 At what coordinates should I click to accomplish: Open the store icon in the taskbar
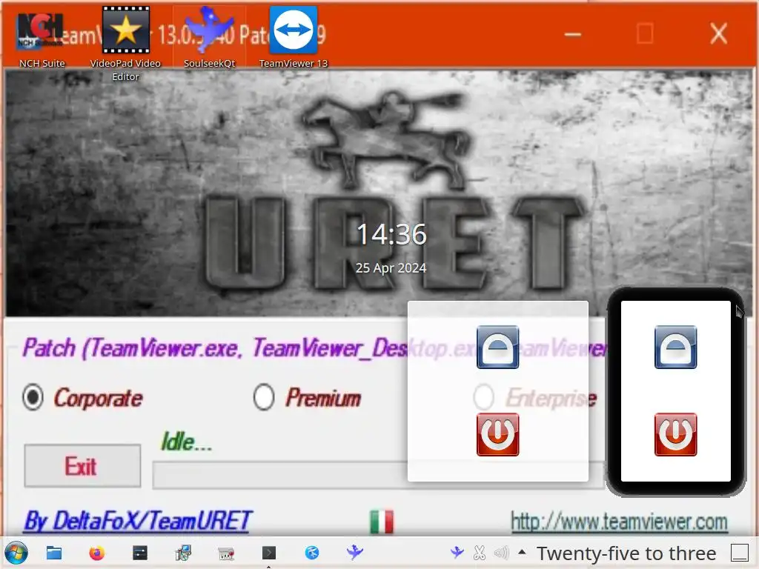226,553
